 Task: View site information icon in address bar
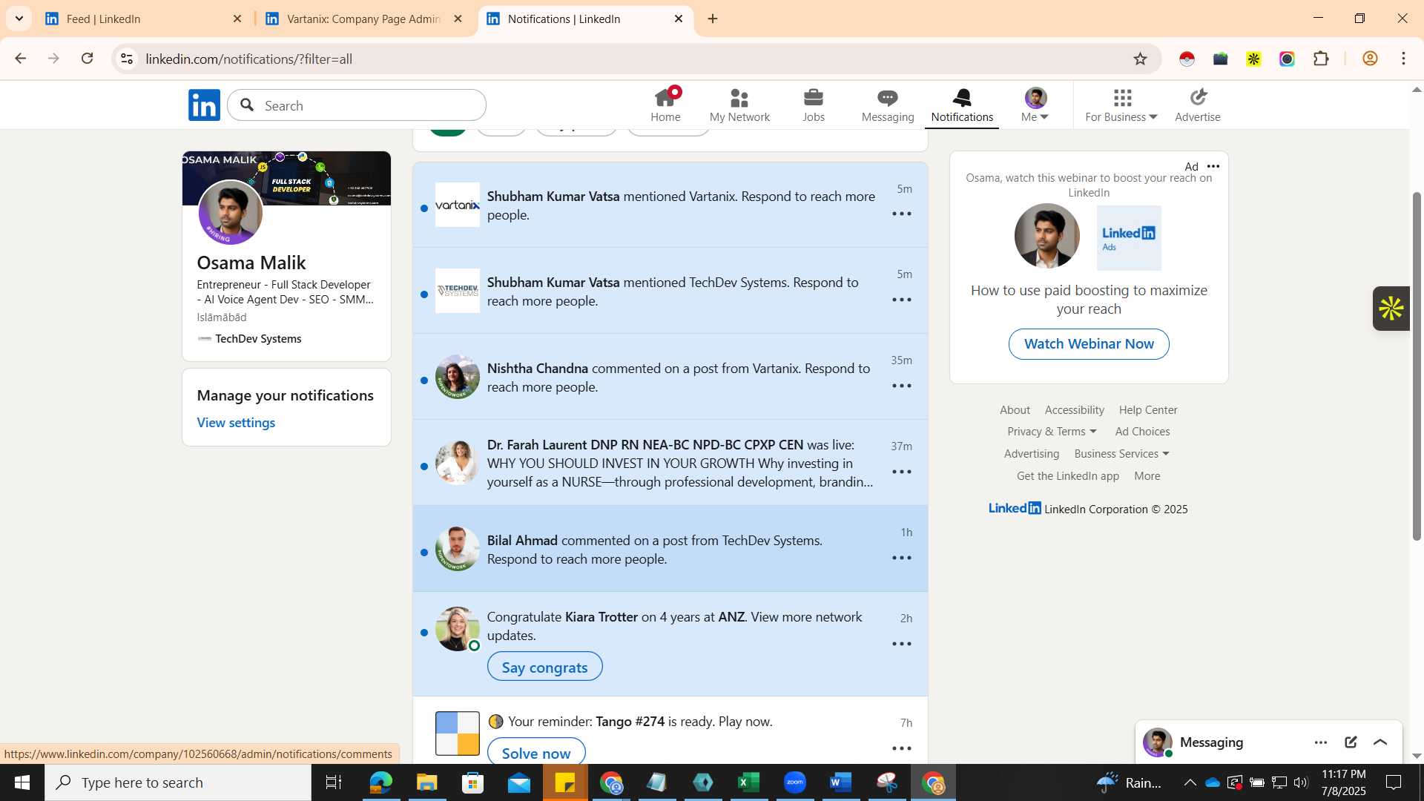(127, 59)
